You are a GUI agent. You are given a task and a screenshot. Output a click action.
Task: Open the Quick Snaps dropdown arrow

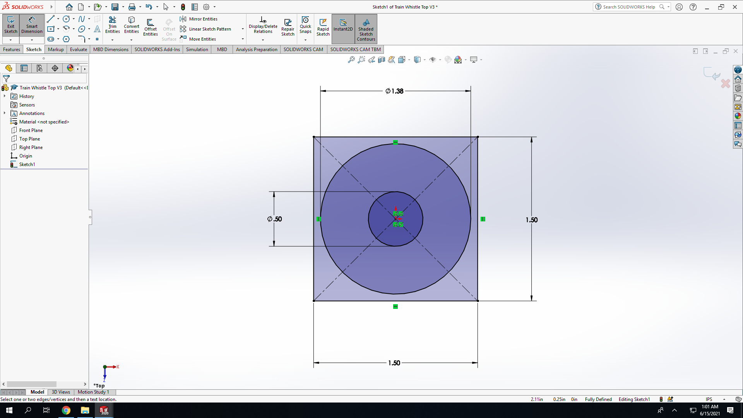pos(305,40)
